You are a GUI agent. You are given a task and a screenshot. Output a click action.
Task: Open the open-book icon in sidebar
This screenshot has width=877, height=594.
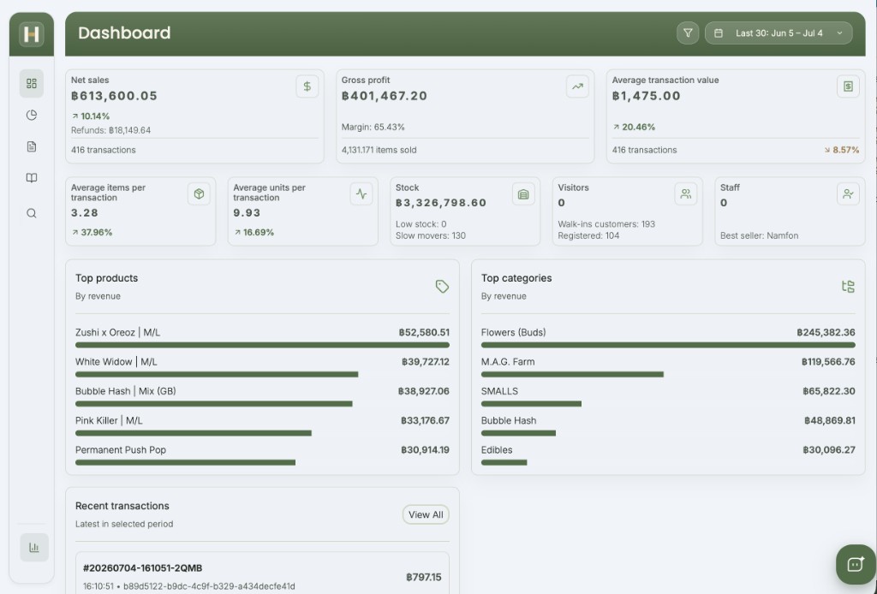pos(32,178)
